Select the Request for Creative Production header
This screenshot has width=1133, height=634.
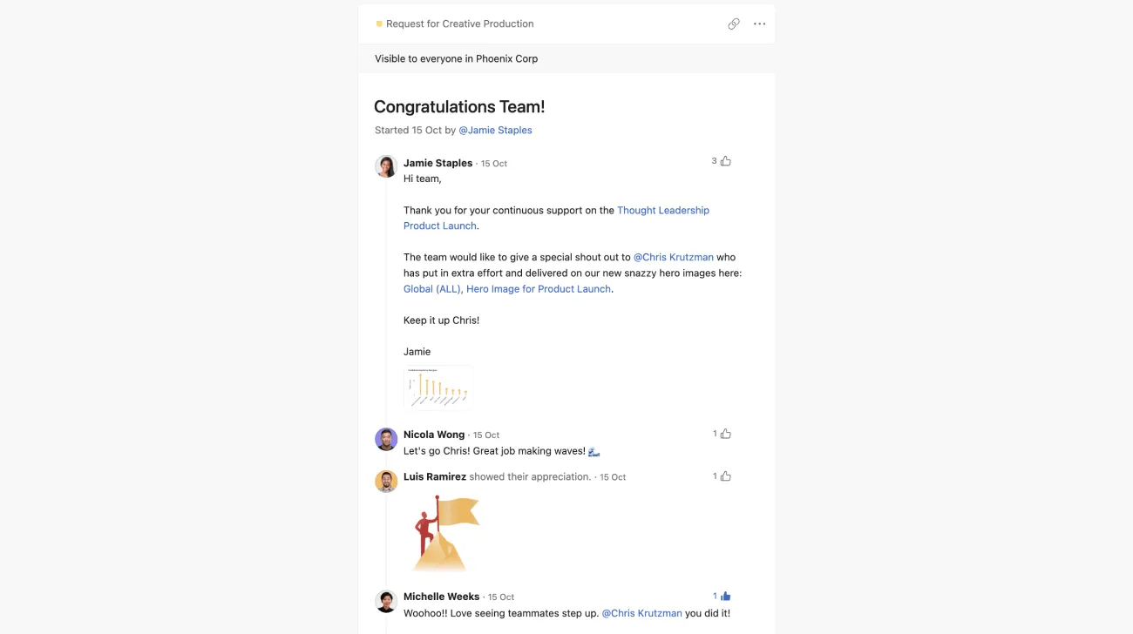pyautogui.click(x=459, y=24)
